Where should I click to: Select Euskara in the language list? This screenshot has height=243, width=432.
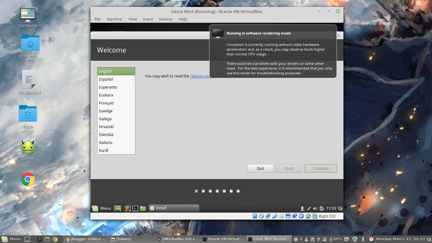[116, 95]
